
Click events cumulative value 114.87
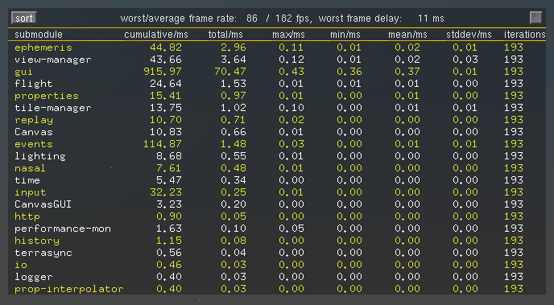(x=163, y=144)
